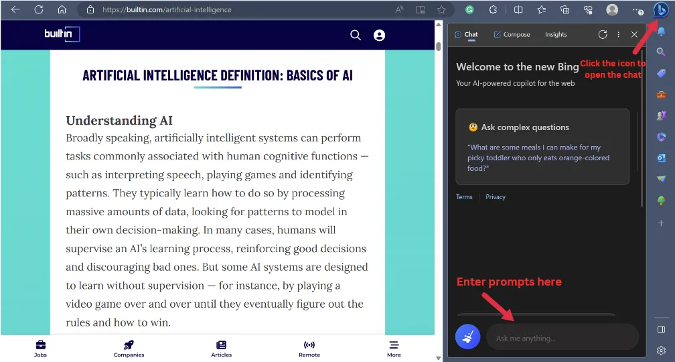The width and height of the screenshot is (675, 362).
Task: Open Immersive Reader icon in address bar
Action: click(421, 9)
